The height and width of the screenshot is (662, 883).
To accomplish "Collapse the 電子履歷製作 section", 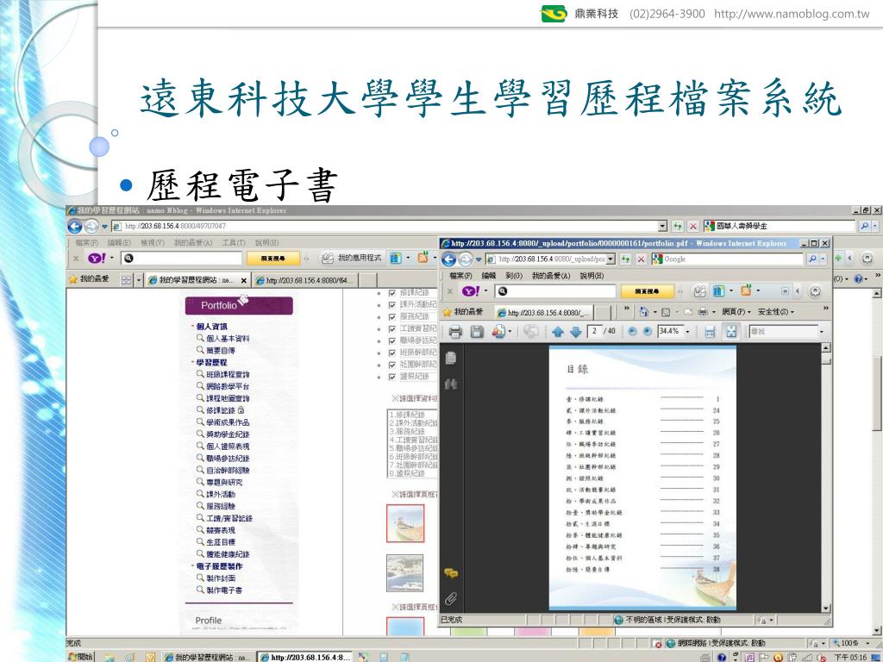I will click(192, 565).
